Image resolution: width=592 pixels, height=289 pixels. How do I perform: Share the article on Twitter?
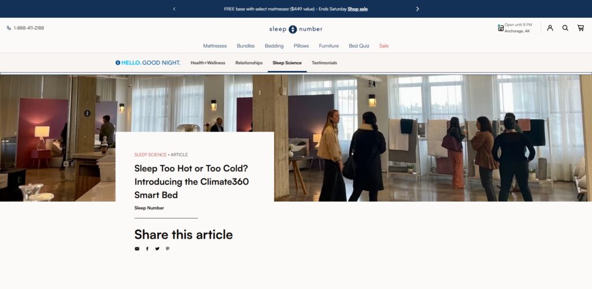click(157, 249)
